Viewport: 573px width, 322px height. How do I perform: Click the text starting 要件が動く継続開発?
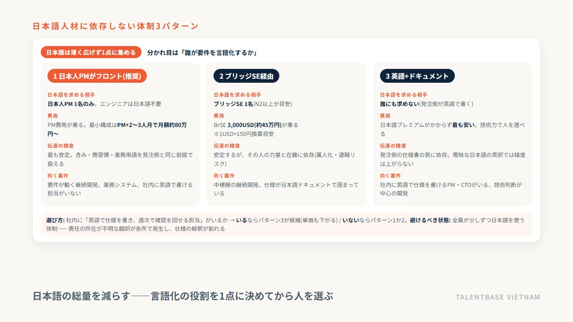coord(120,189)
